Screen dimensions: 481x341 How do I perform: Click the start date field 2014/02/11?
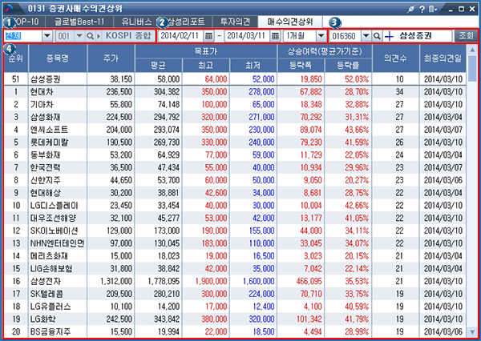tap(180, 36)
